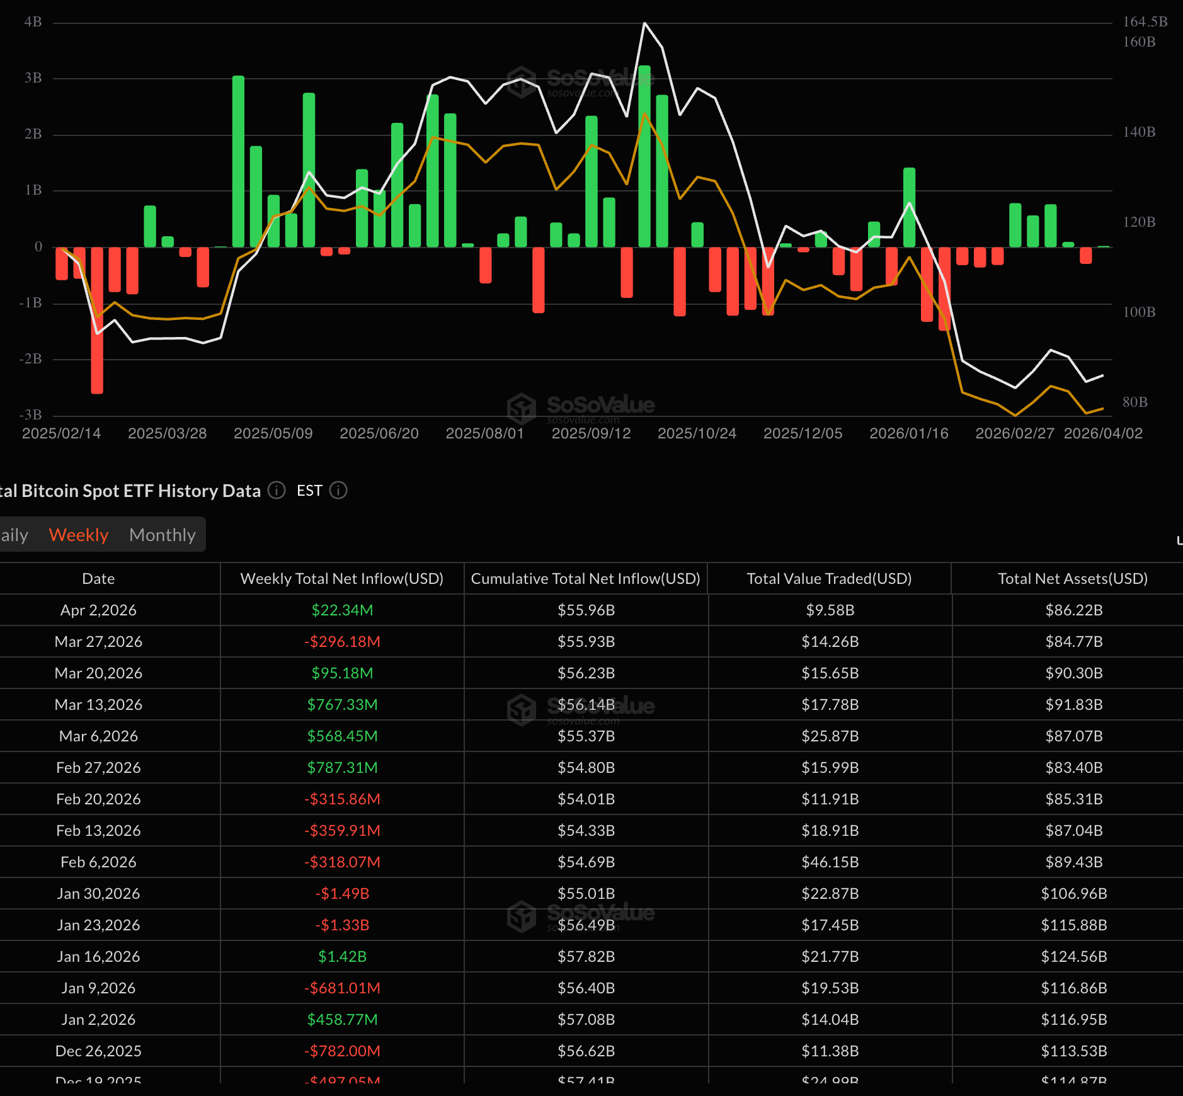Viewport: 1183px width, 1096px height.
Task: Click white line peak at 164.5B
Action: (644, 23)
